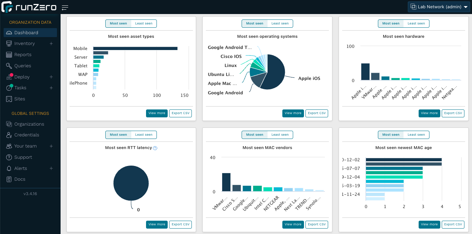Switch operating systems chart to Least seen

coord(280,23)
